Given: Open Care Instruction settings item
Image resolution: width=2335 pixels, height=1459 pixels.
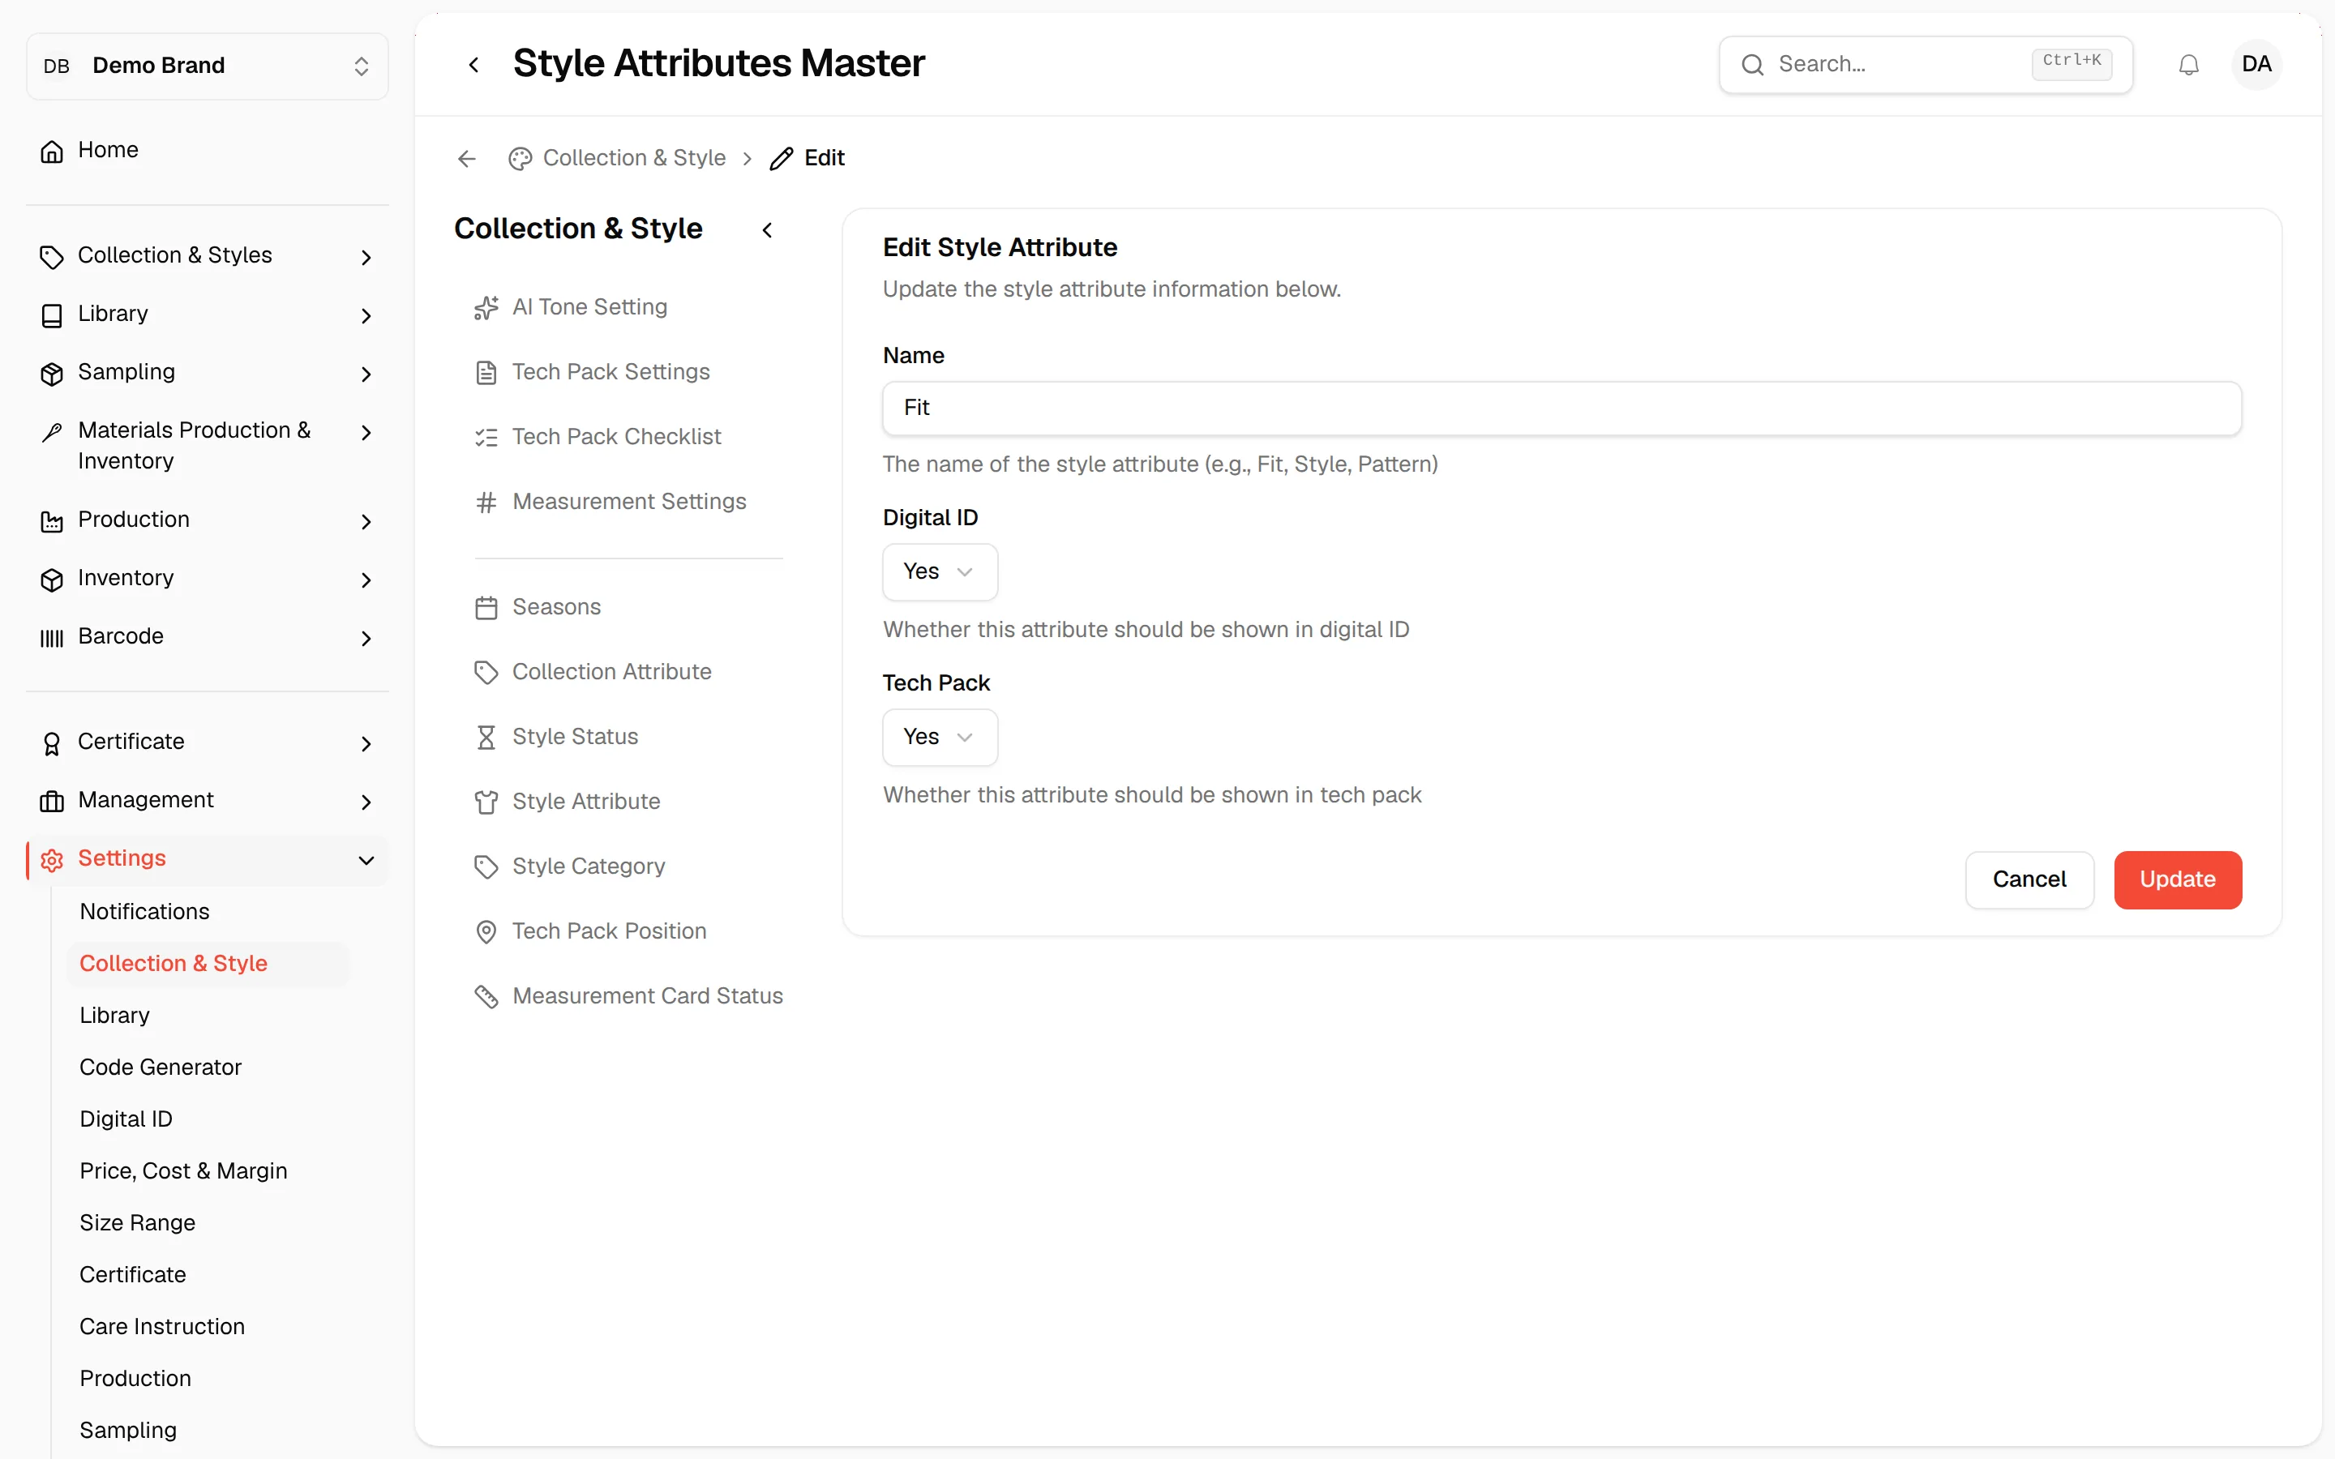Looking at the screenshot, I should click(162, 1326).
